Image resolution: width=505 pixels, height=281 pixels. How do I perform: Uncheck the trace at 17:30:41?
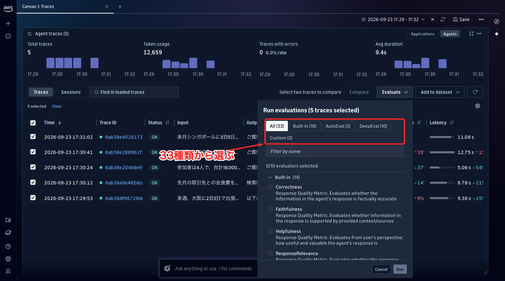33,152
